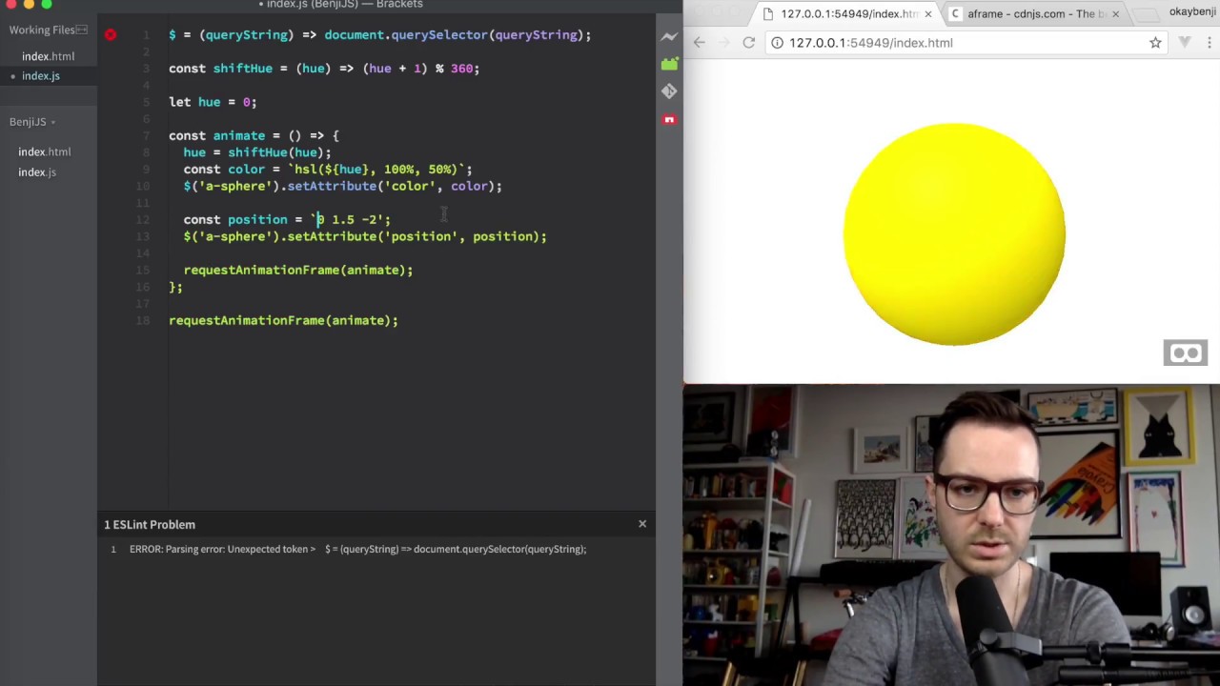Select index.js in Working Files
The height and width of the screenshot is (686, 1220).
[41, 76]
